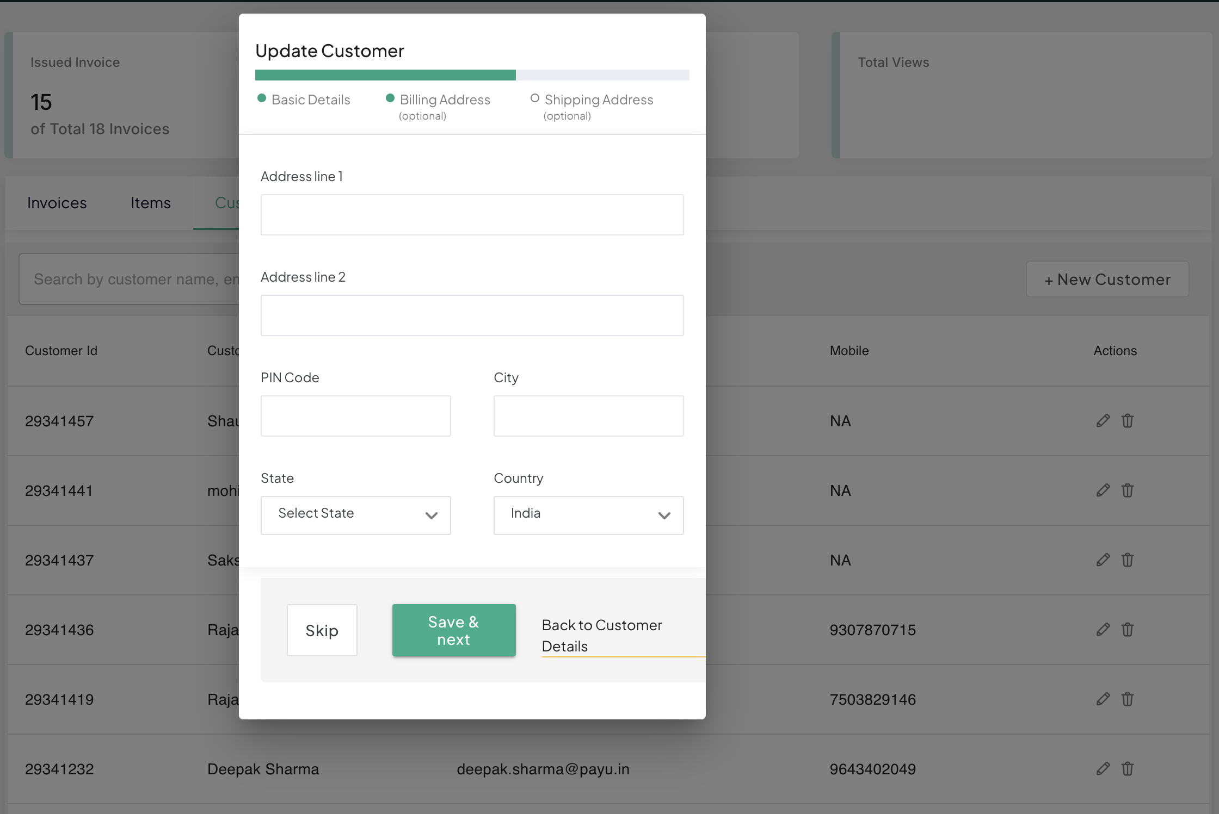Switch to the Invoices tab
Viewport: 1219px width, 814px height.
[x=57, y=203]
